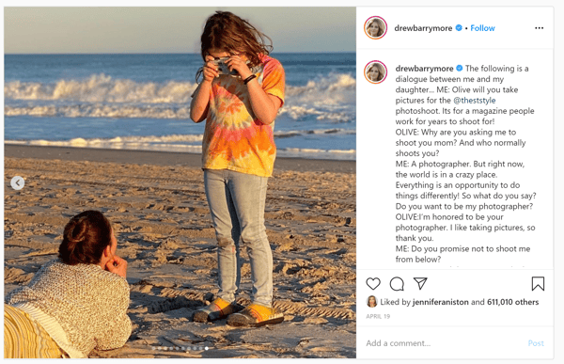
Task: Select the last carousel indicator dot
Action: (207, 349)
